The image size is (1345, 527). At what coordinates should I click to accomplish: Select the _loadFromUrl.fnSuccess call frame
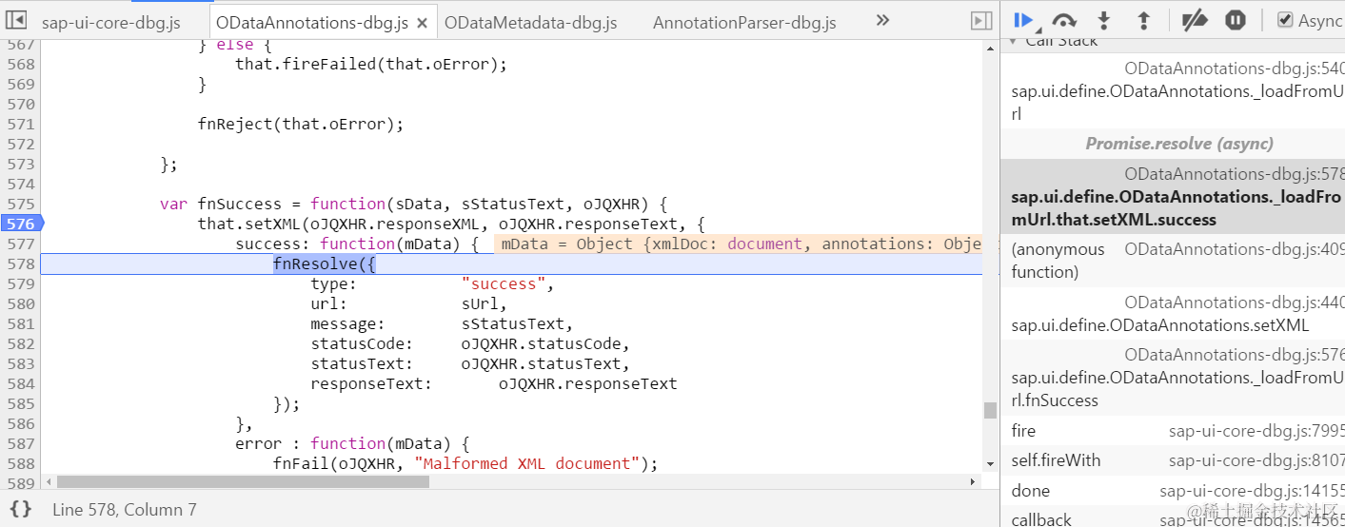pyautogui.click(x=1173, y=378)
